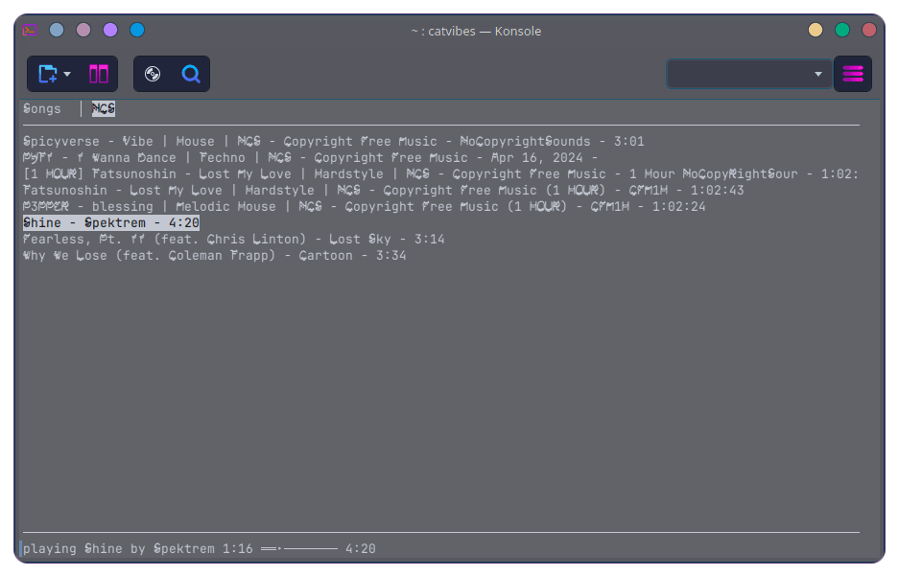Click the gray-blue circle title bar button
Screen dimensions: 899x577
pos(57,30)
